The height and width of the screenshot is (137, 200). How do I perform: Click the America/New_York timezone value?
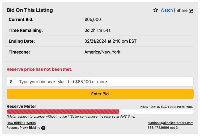102,52
